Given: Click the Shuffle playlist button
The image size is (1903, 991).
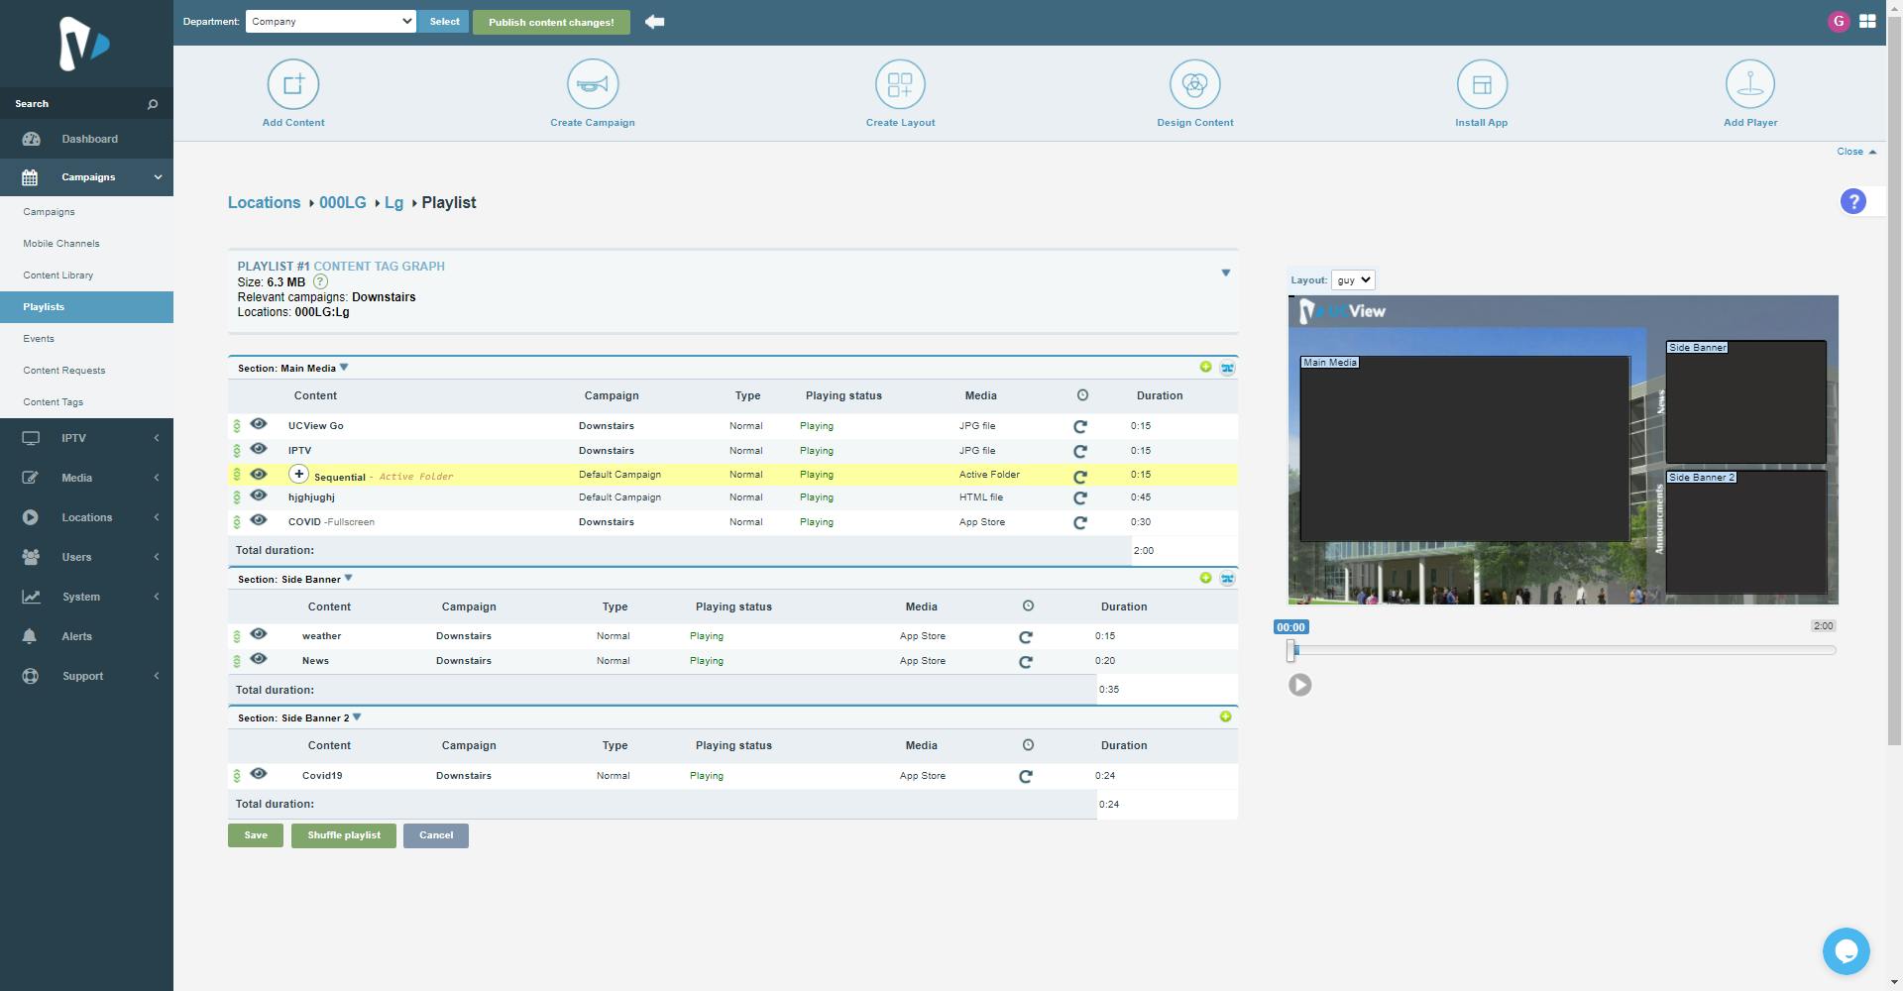Looking at the screenshot, I should 344,835.
